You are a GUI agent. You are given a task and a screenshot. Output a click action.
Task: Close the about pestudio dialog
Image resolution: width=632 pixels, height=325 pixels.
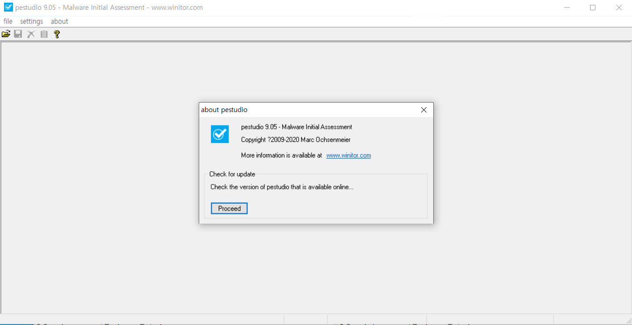pos(424,110)
